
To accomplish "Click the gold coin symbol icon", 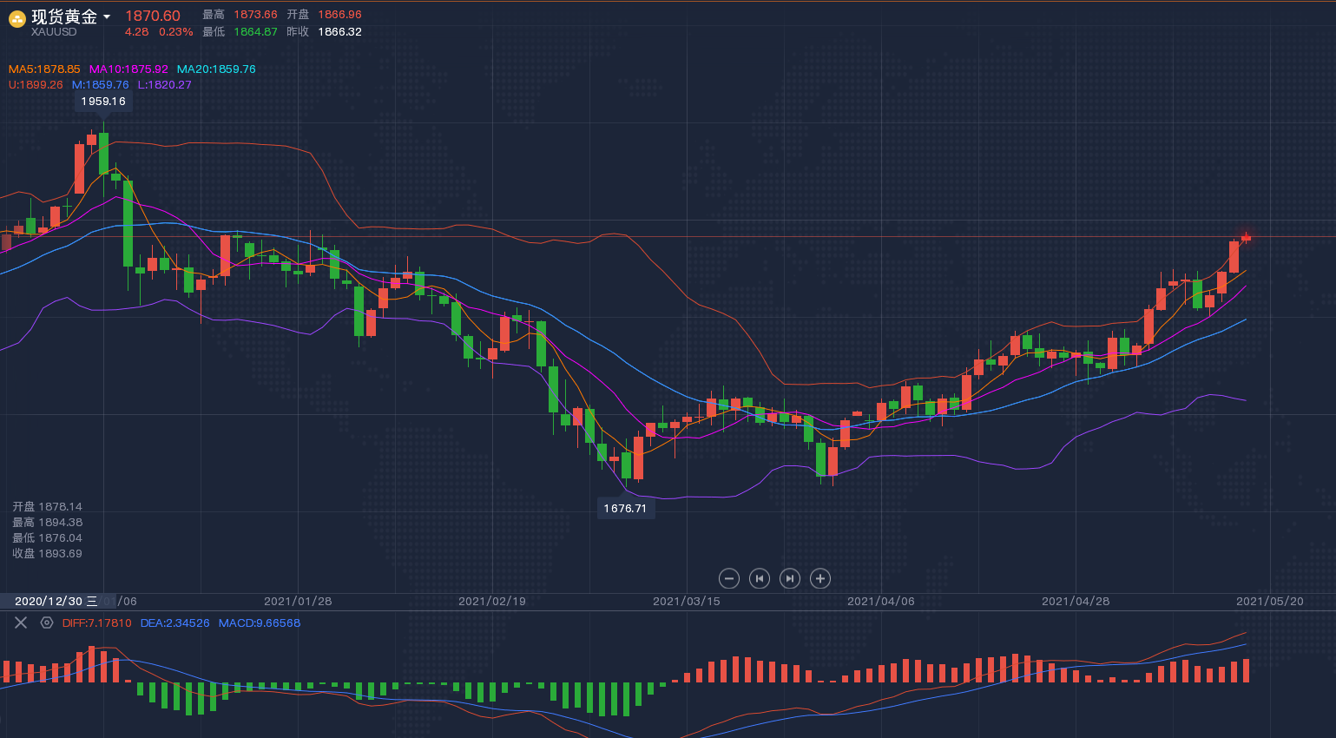I will (16, 19).
